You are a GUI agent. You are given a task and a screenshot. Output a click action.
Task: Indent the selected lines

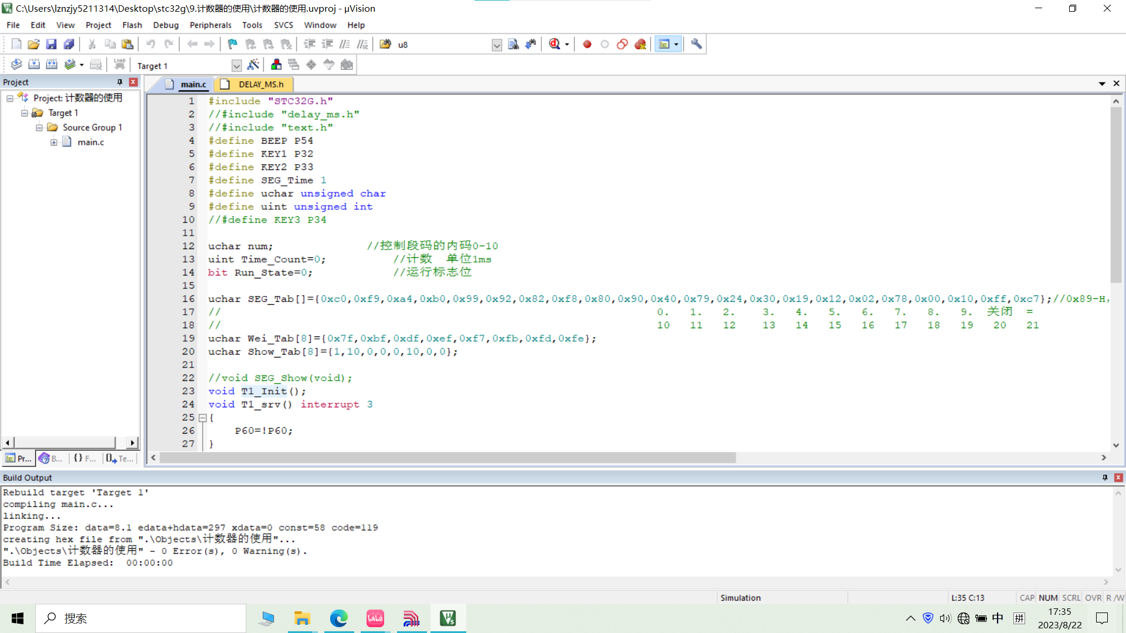pyautogui.click(x=310, y=44)
